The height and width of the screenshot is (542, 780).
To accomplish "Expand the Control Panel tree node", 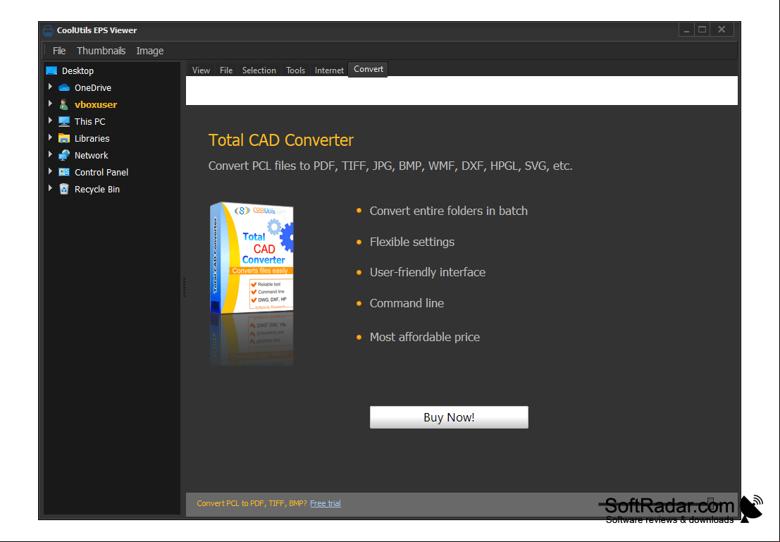I will pyautogui.click(x=50, y=172).
